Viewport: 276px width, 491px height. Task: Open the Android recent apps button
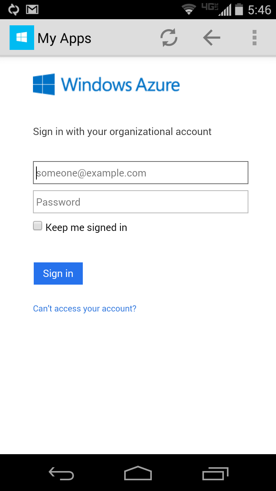click(x=215, y=474)
